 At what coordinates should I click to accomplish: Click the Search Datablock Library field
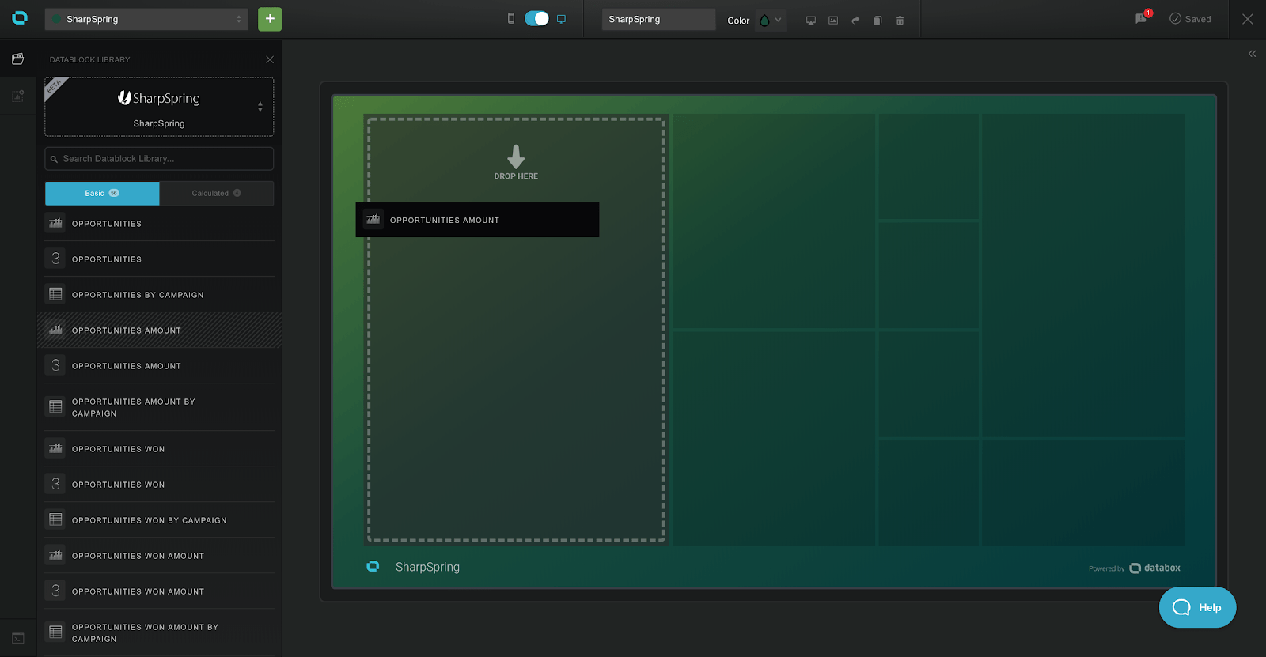pyautogui.click(x=159, y=158)
